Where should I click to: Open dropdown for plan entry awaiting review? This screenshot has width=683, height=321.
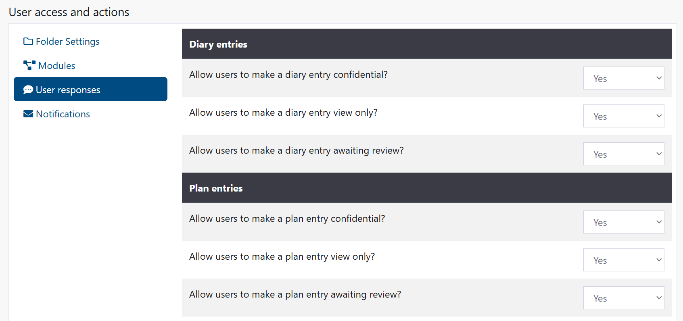point(624,298)
